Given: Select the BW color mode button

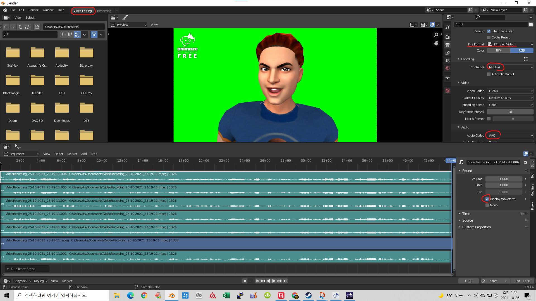Looking at the screenshot, I should (498, 50).
